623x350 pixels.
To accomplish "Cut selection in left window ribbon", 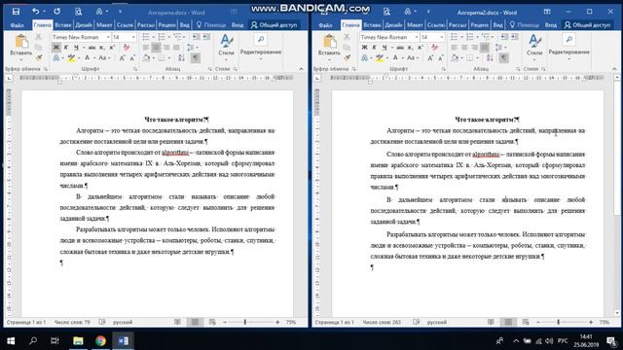I will [x=39, y=37].
